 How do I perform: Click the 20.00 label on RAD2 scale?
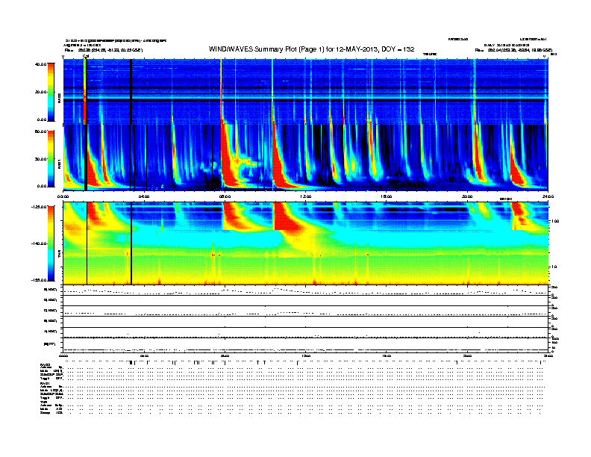(x=40, y=92)
